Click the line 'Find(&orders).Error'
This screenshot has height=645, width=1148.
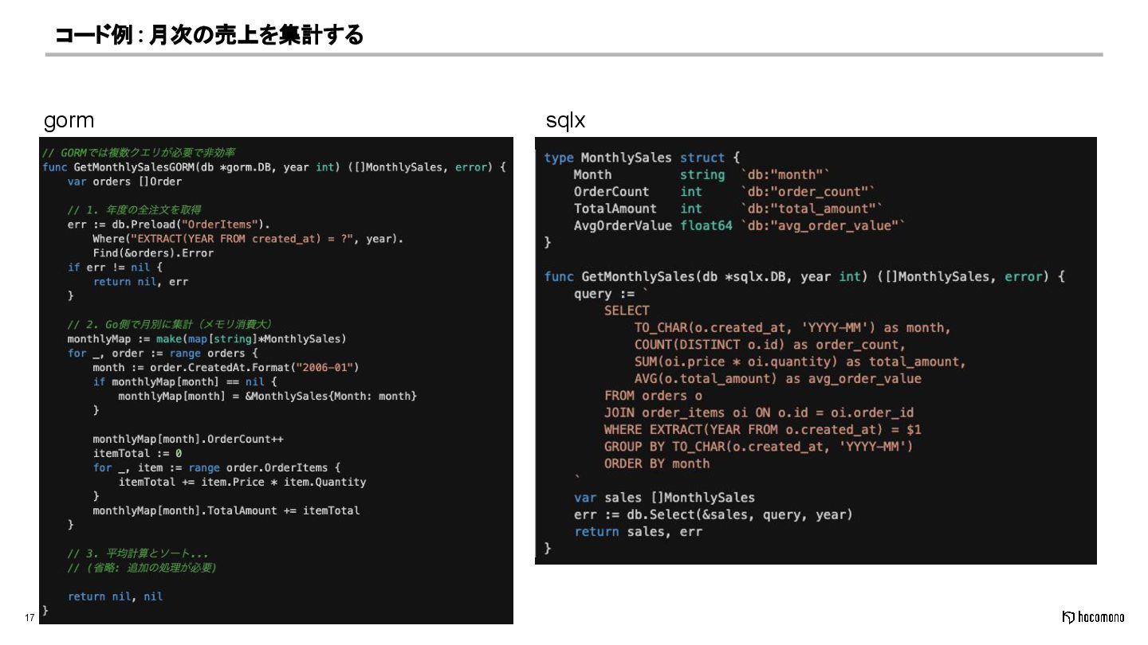tap(153, 253)
